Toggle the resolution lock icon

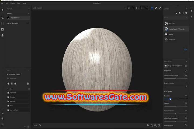tap(137, 8)
